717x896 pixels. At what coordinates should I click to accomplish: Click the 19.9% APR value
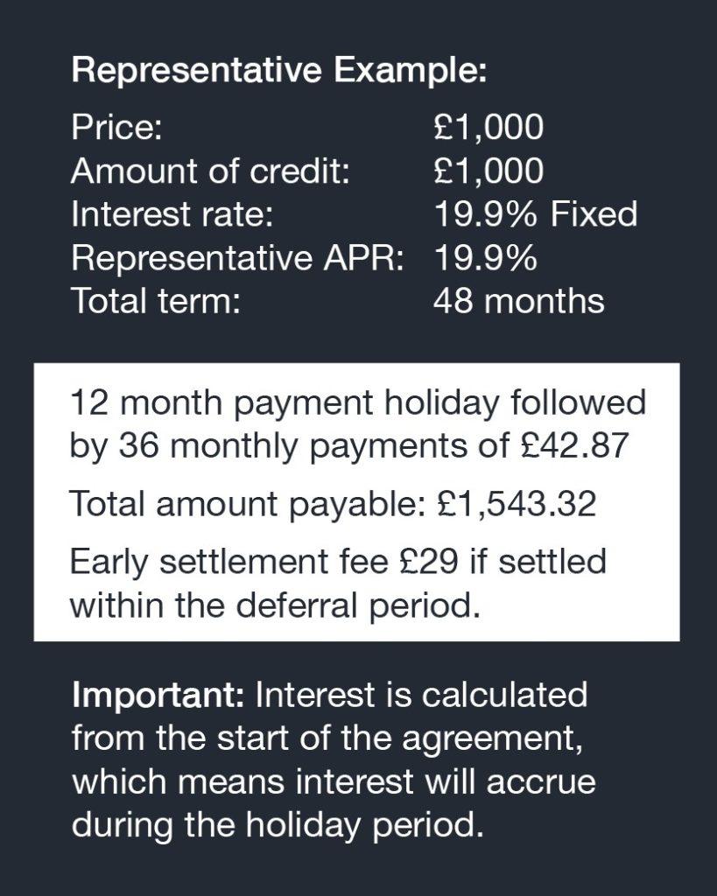tap(486, 258)
